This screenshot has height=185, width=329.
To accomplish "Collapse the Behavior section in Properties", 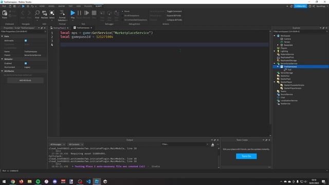I will click(x=2, y=59).
